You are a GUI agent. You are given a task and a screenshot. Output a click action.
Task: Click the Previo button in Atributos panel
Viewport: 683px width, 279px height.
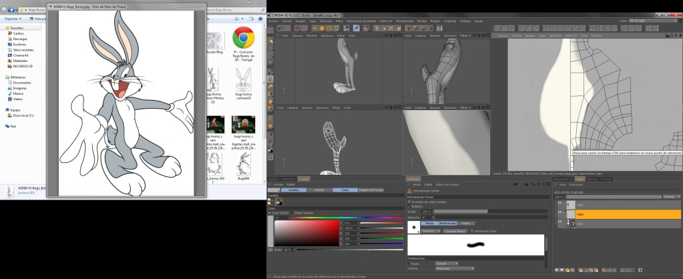pyautogui.click(x=429, y=224)
